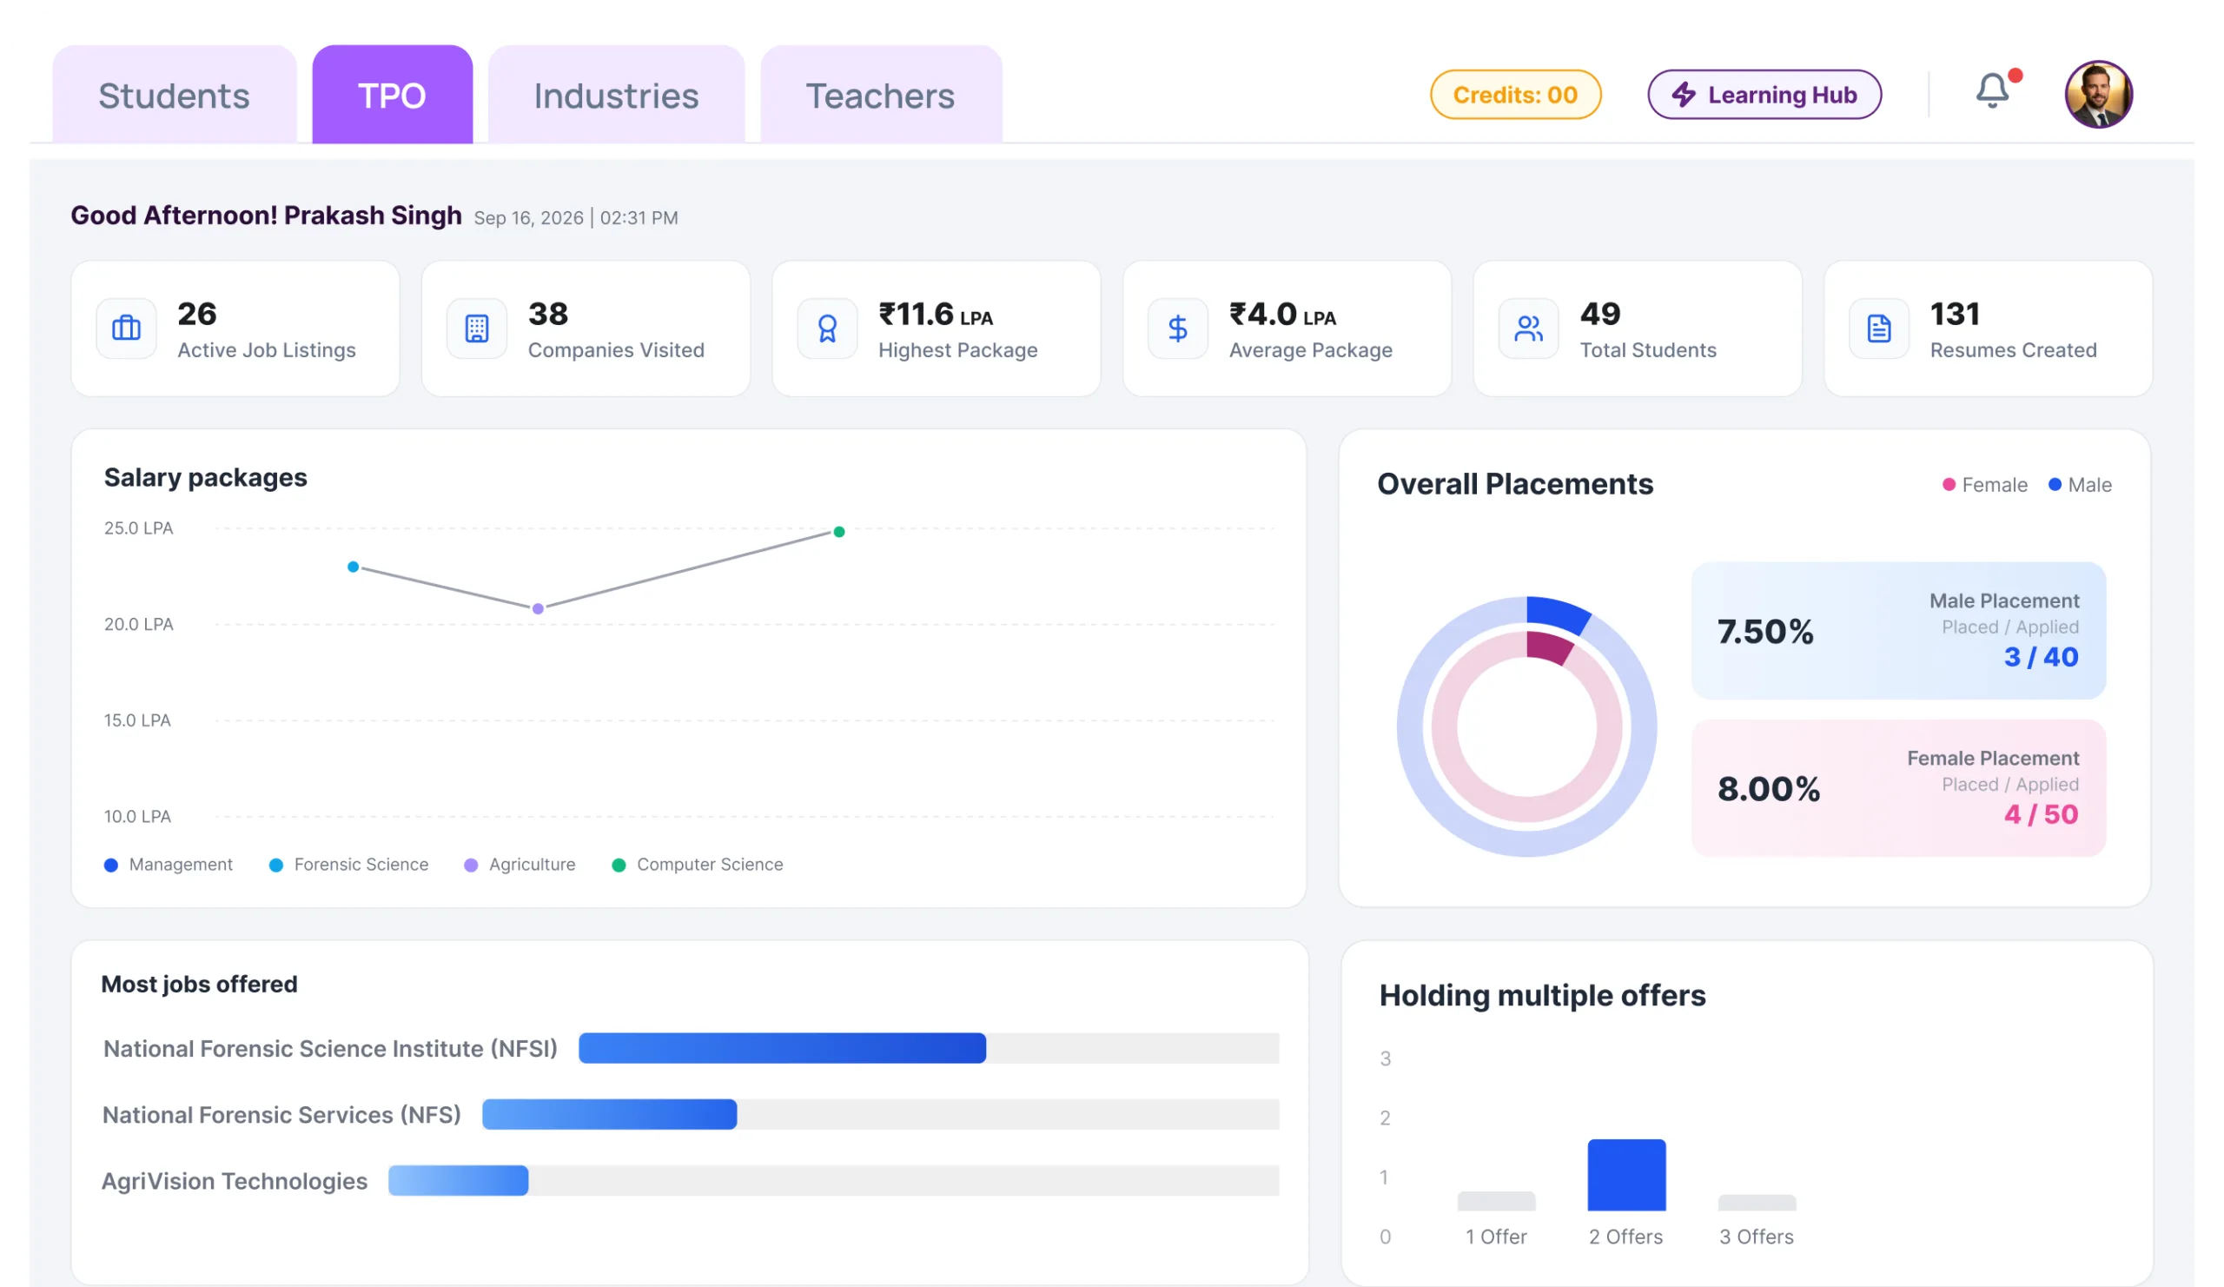Toggle the Management legend item
2224x1287 pixels.
pos(168,864)
